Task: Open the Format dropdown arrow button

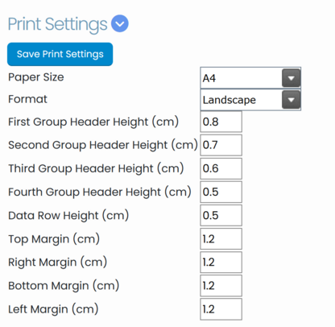Action: [x=292, y=100]
